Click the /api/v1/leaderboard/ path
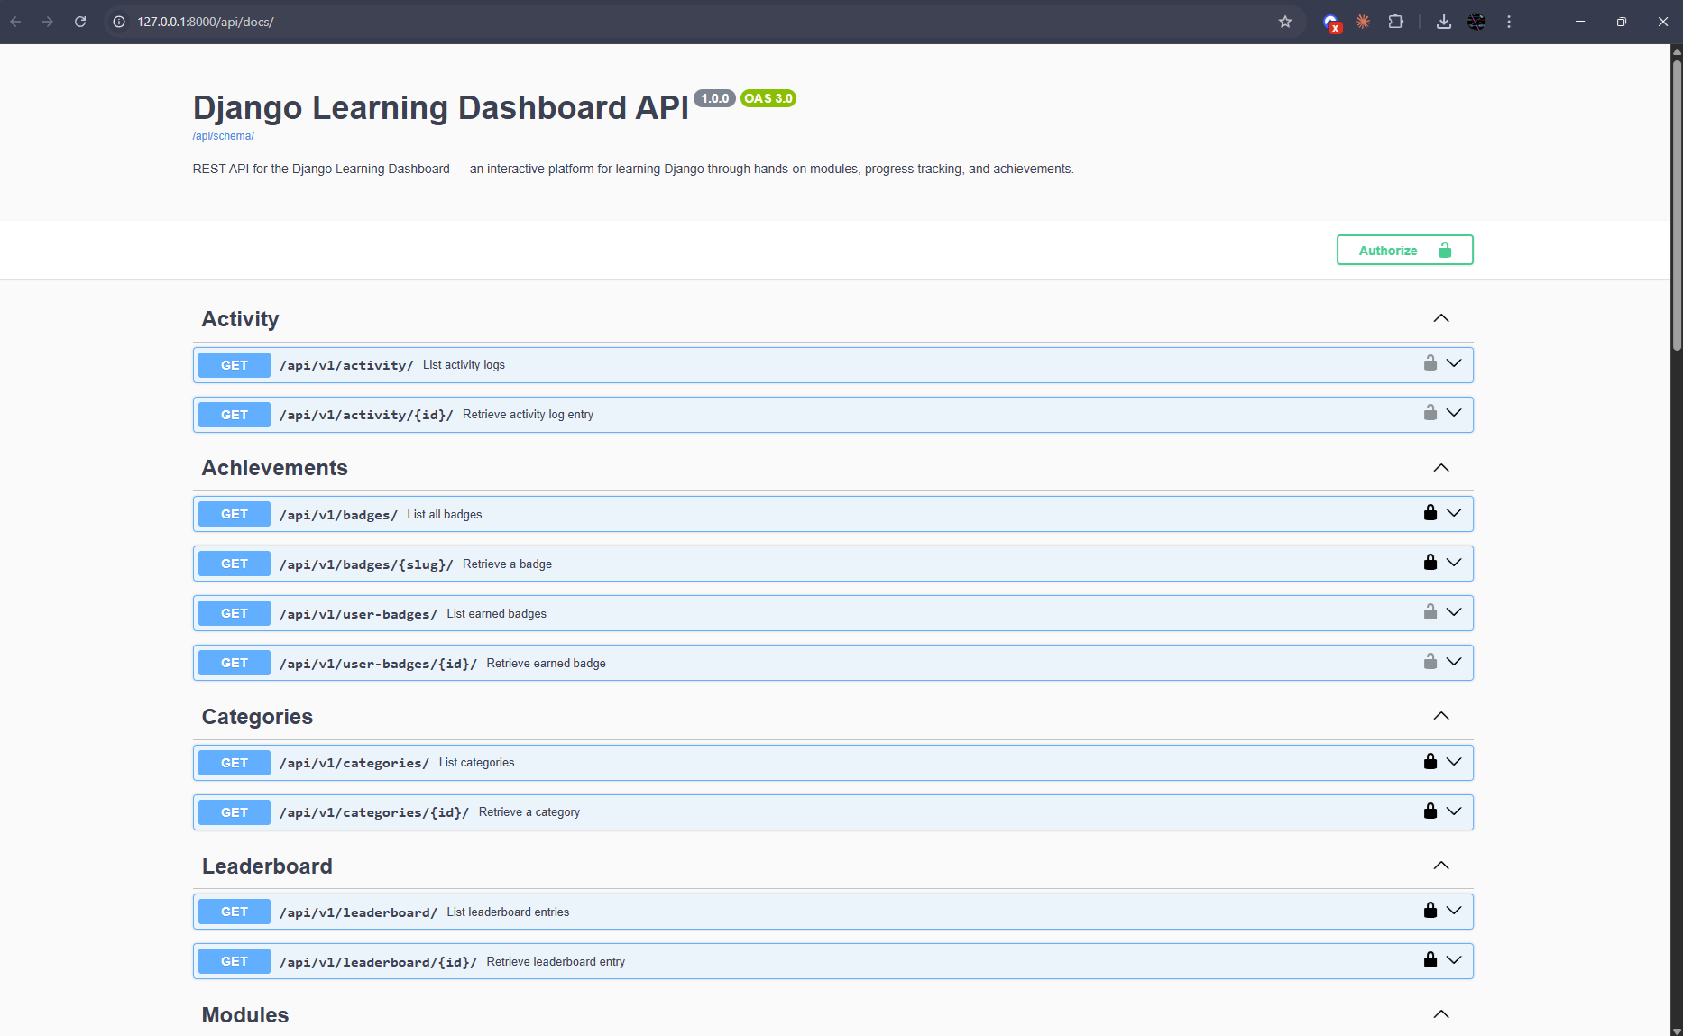 358,912
